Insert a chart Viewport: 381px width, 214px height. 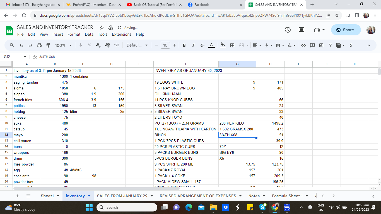[x=321, y=45]
